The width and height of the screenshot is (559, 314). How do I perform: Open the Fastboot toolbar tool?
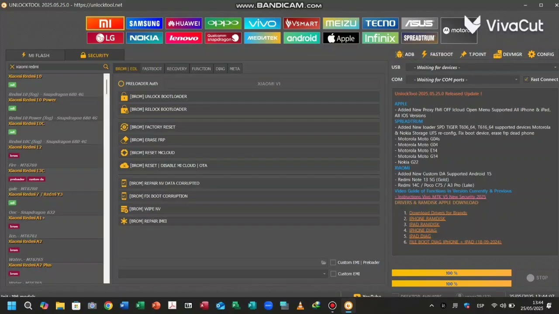(437, 55)
